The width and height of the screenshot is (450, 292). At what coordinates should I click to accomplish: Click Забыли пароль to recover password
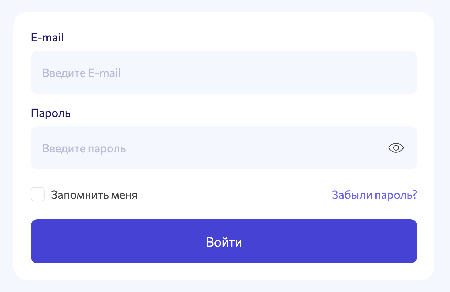coord(374,195)
